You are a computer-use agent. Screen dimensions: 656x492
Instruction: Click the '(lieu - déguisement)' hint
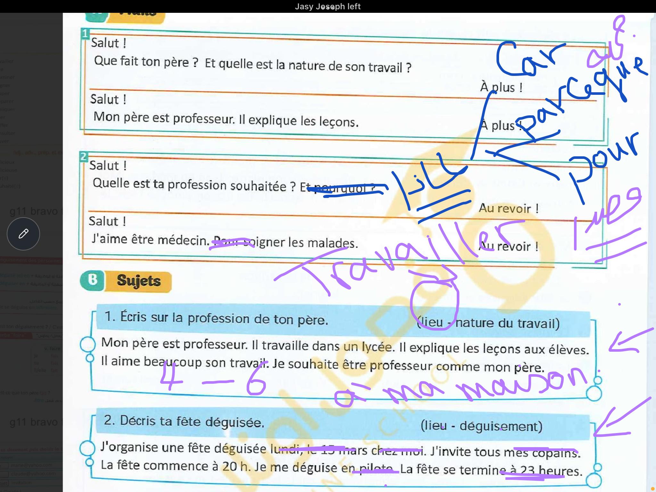(481, 426)
